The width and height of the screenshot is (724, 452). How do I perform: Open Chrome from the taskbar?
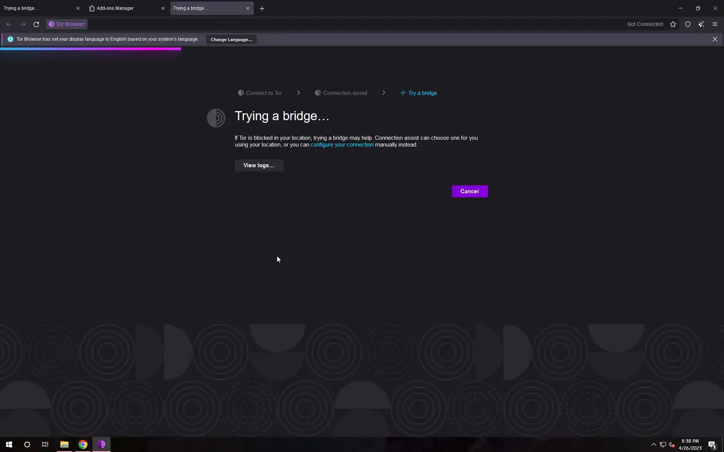click(x=83, y=444)
